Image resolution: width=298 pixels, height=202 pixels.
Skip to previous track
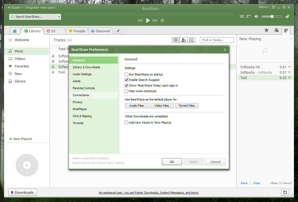click(140, 20)
